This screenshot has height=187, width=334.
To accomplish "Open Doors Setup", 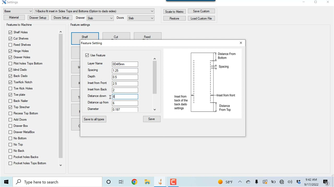I will [x=61, y=18].
